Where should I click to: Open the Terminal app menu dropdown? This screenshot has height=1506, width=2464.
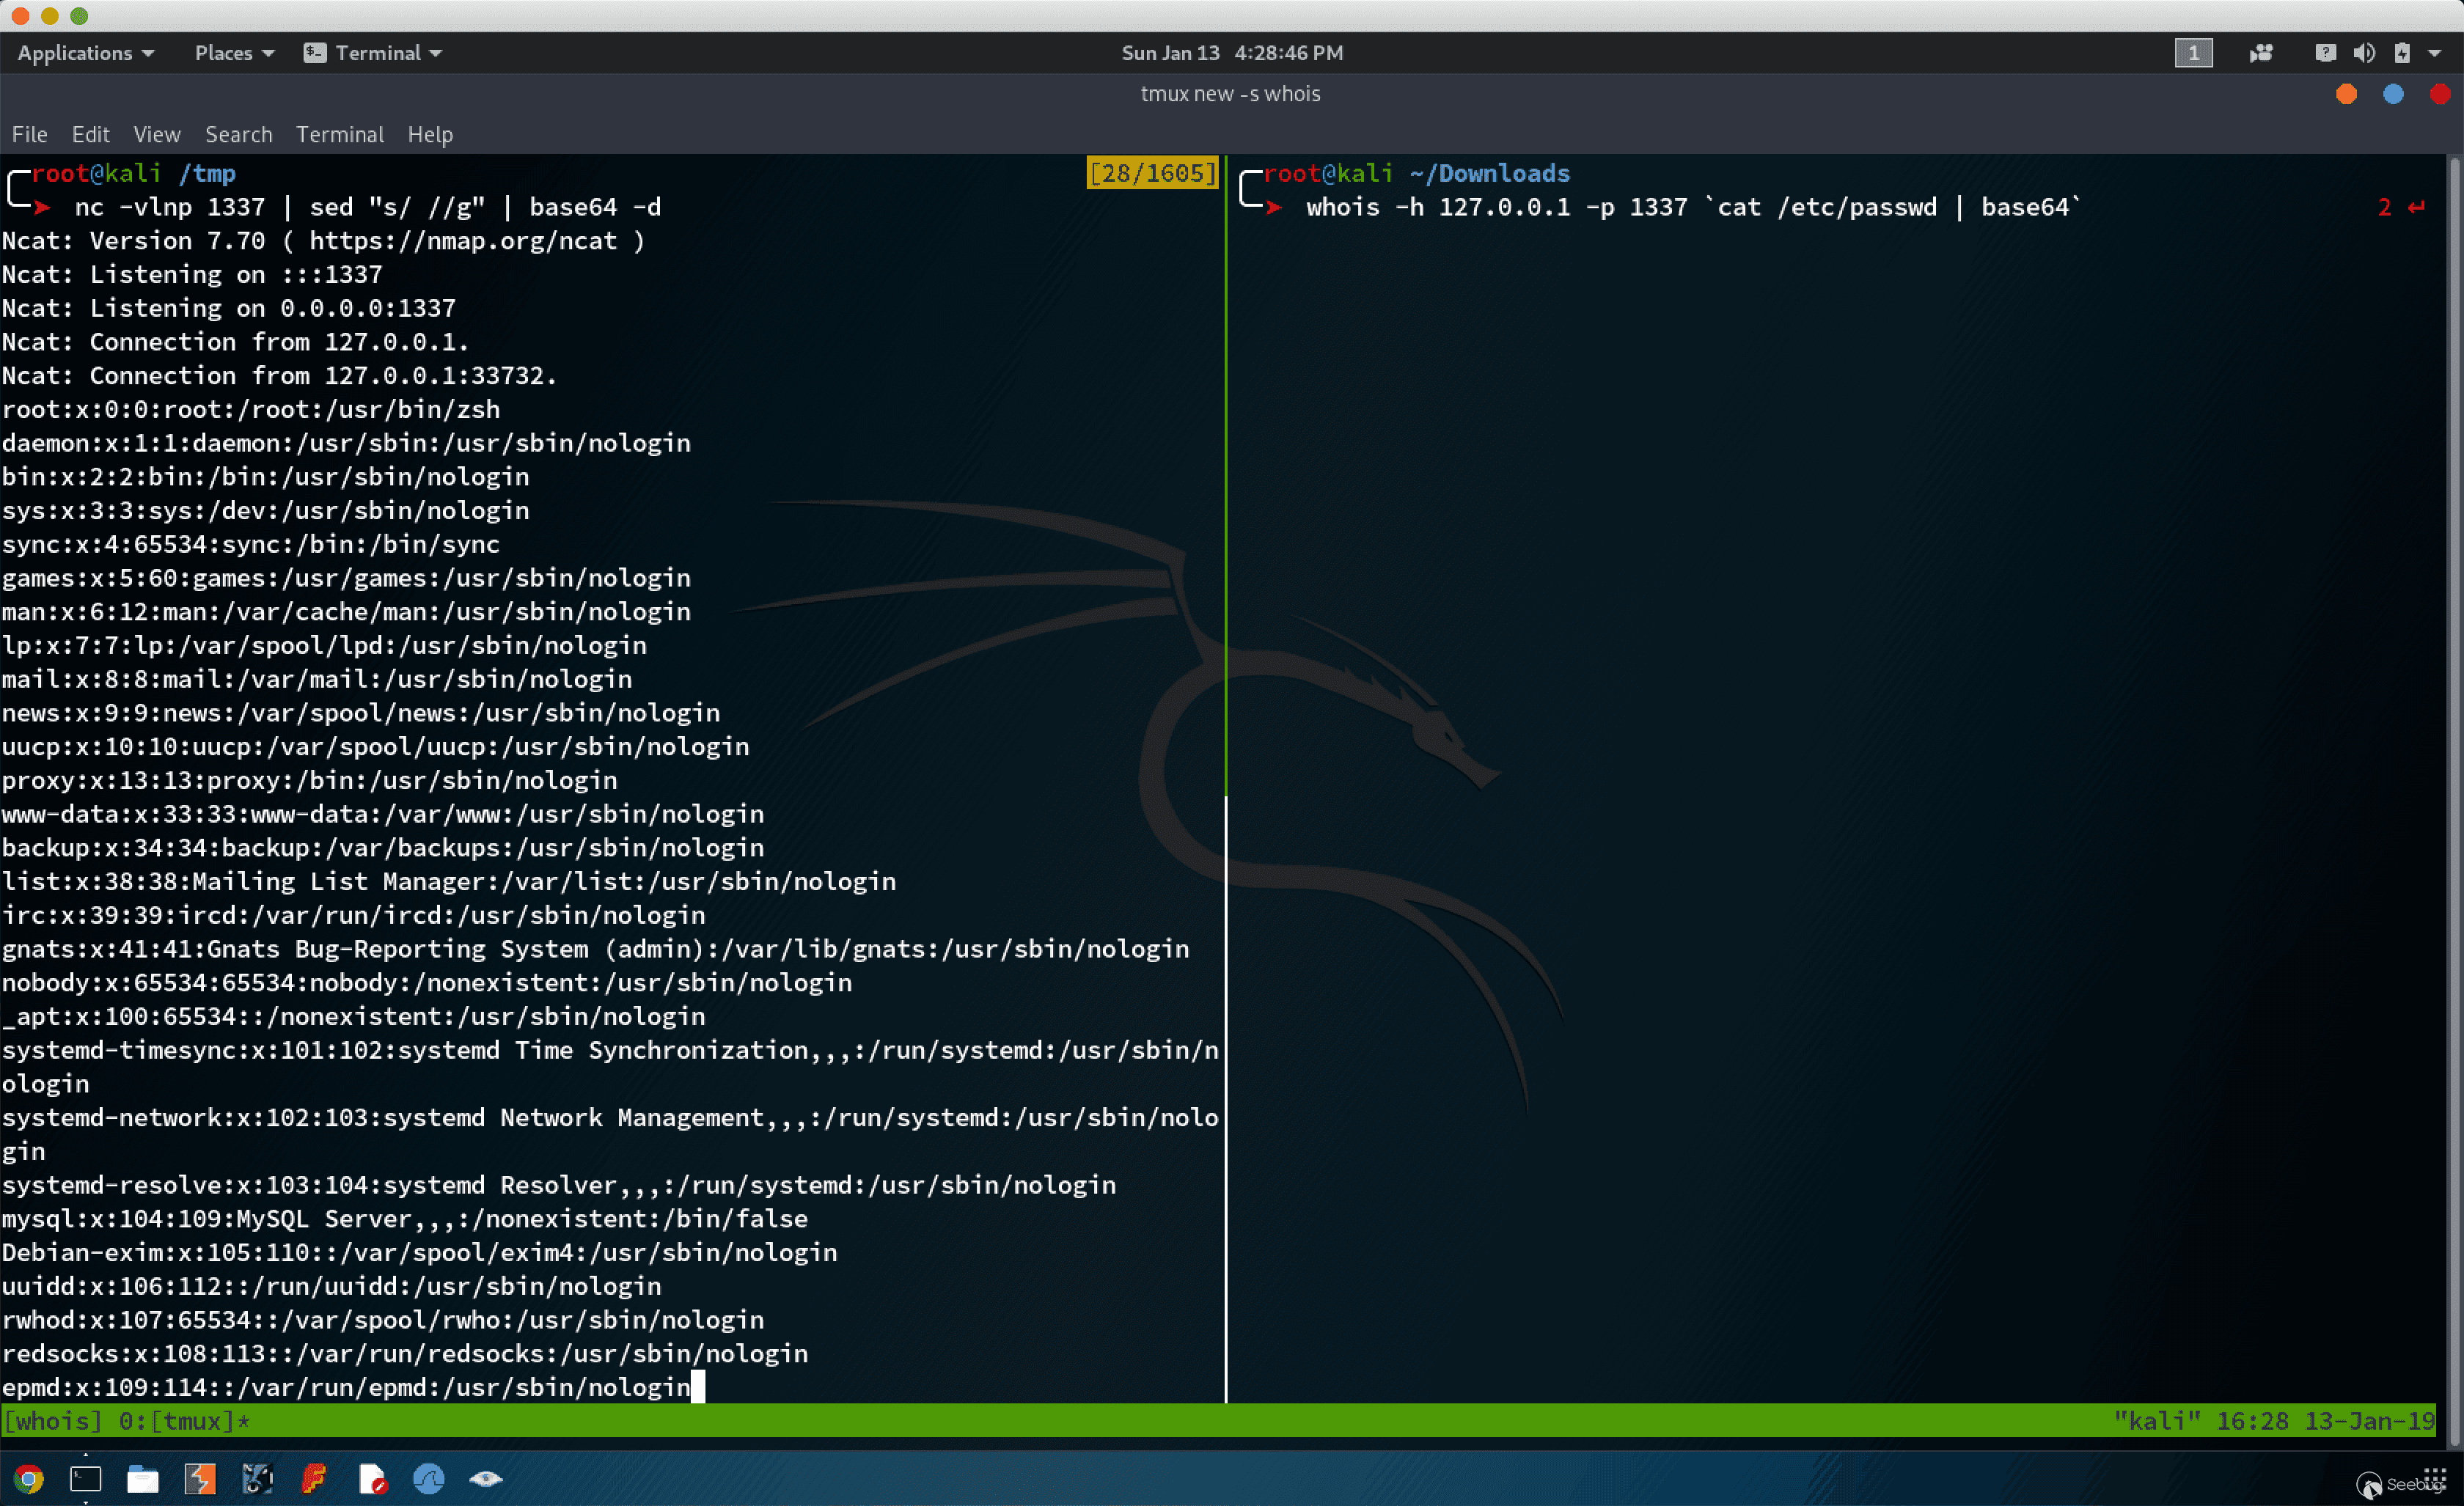[374, 53]
